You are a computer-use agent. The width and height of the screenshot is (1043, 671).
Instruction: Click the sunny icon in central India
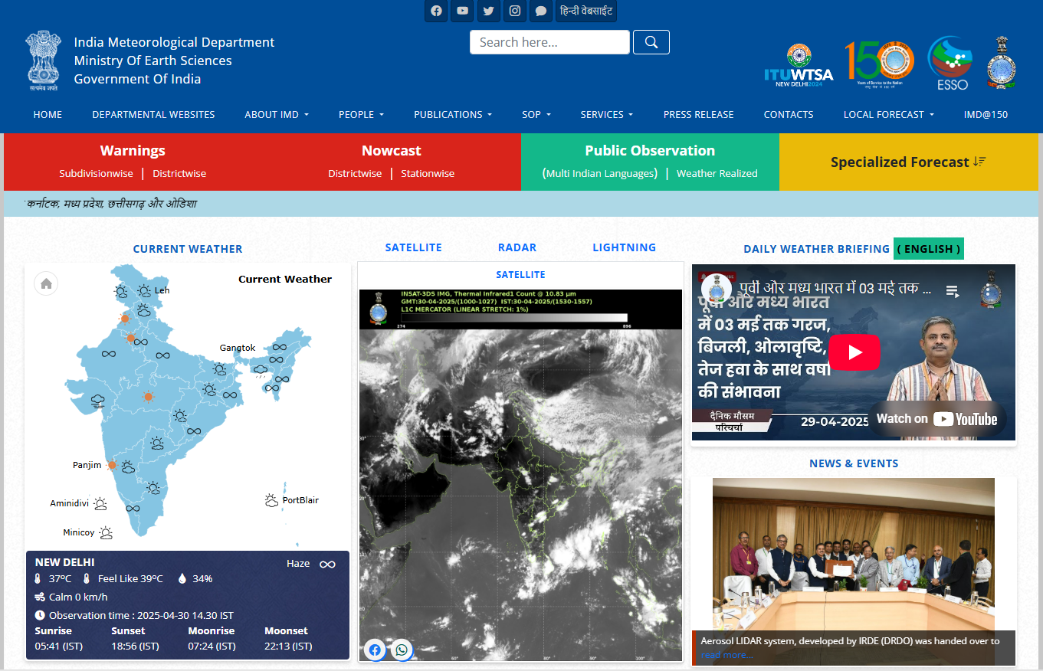click(x=148, y=397)
